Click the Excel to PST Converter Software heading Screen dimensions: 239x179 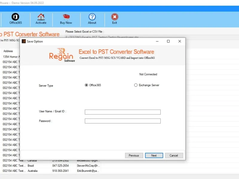(x=116, y=52)
